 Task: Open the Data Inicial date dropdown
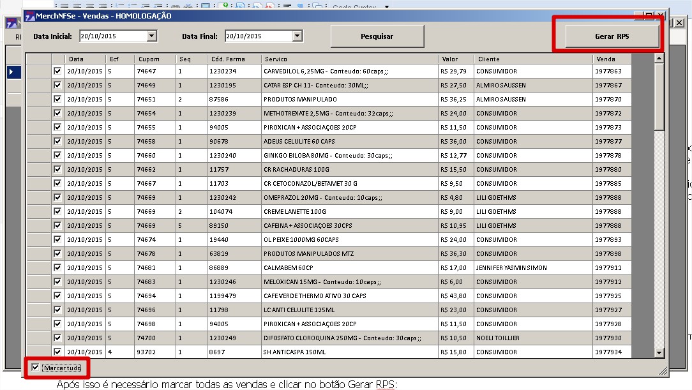pos(151,36)
